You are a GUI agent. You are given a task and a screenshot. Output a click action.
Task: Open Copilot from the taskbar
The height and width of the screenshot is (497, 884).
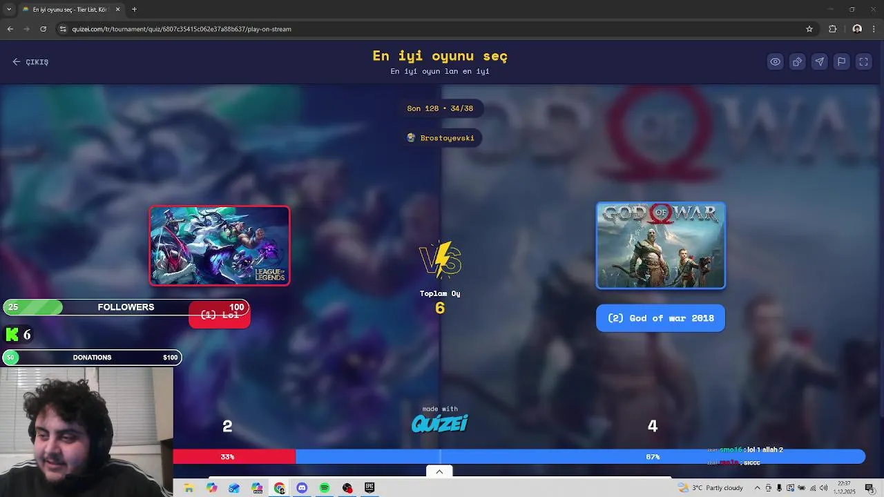(x=211, y=488)
